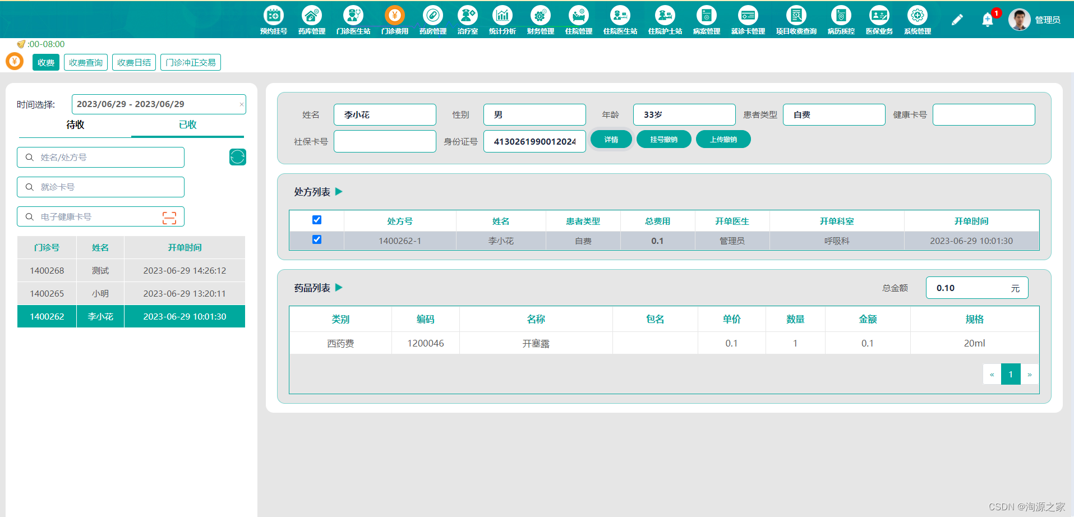Open the notification bell with badge

tap(988, 20)
